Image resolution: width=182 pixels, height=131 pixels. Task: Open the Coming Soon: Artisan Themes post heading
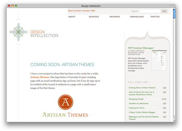click(62, 65)
